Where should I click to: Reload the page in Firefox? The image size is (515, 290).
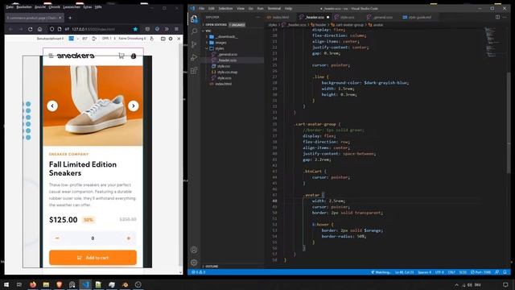[x=31, y=29]
